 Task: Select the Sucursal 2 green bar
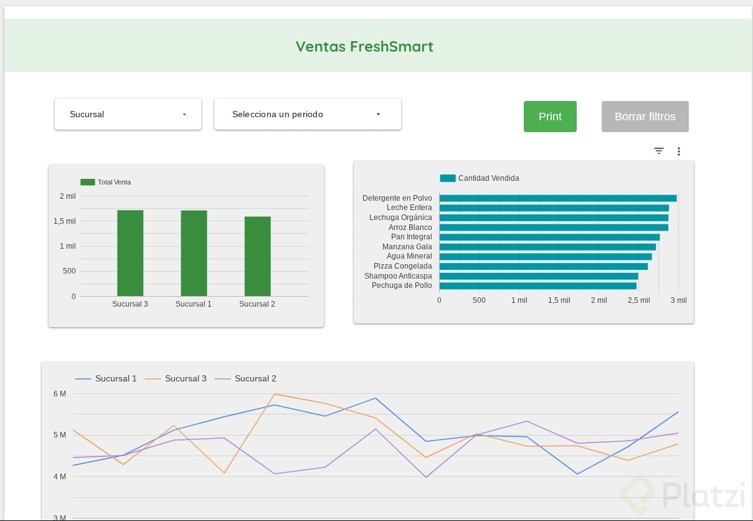point(257,256)
